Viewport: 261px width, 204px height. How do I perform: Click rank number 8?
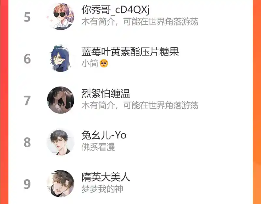[27, 142]
